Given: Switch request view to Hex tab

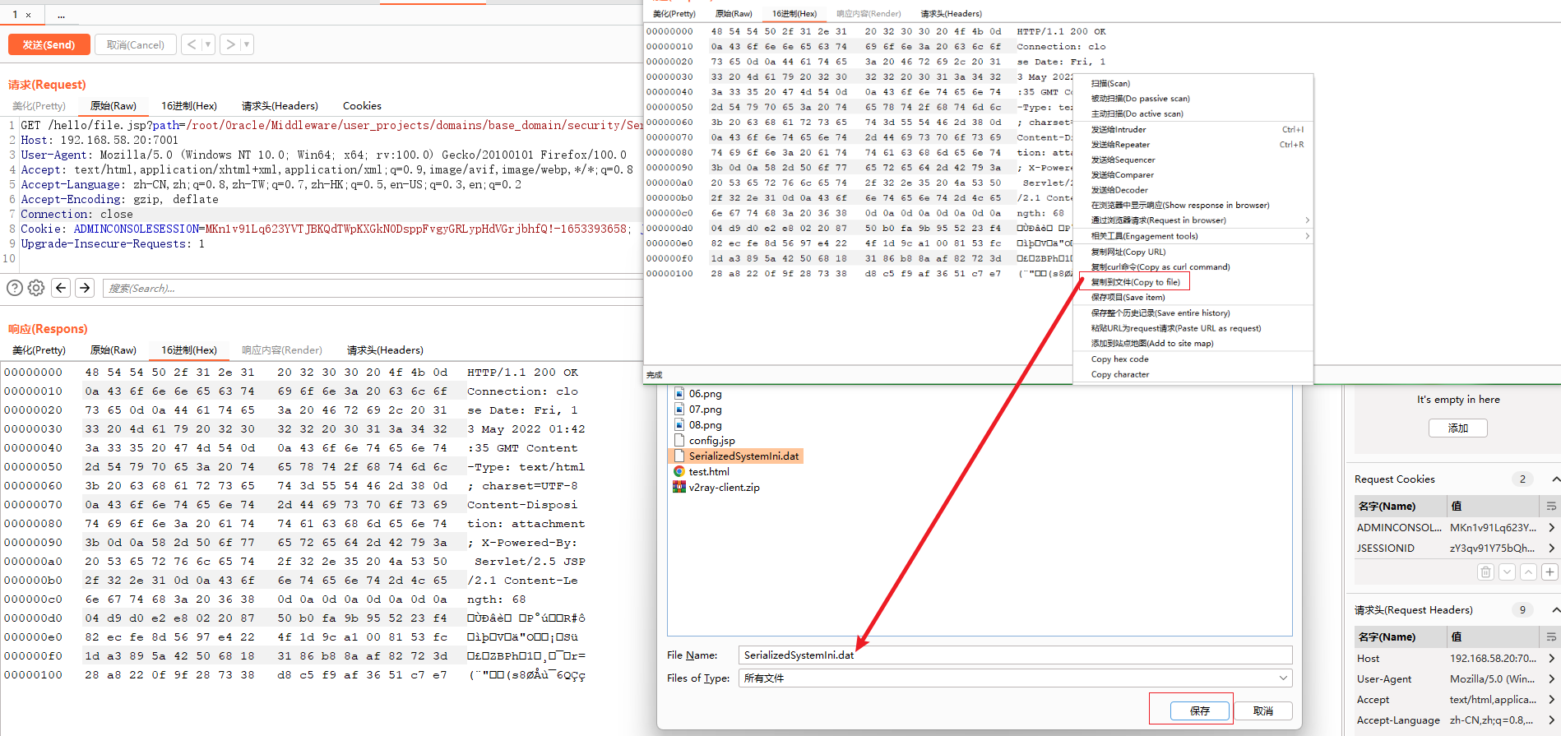Looking at the screenshot, I should pyautogui.click(x=189, y=105).
